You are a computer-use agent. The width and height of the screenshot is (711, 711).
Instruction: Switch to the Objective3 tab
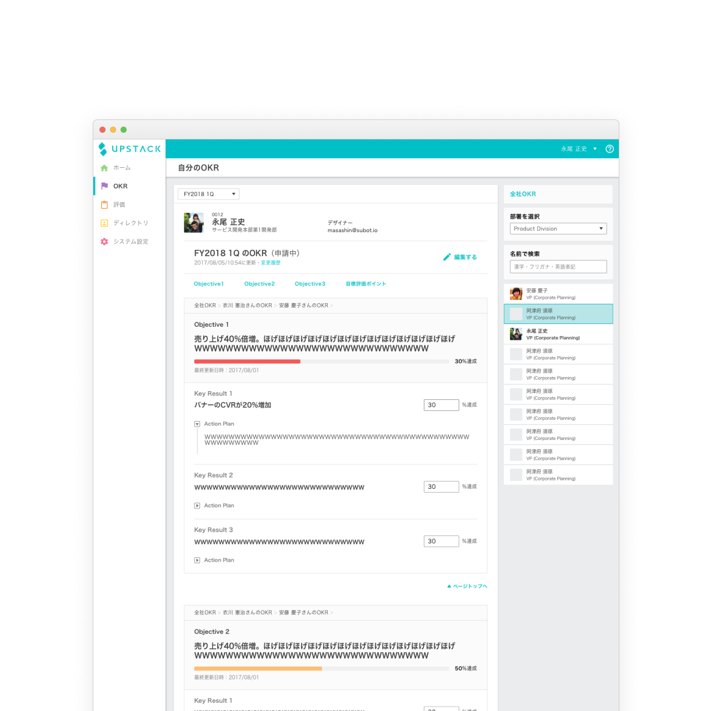310,284
